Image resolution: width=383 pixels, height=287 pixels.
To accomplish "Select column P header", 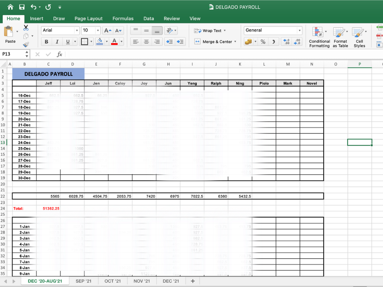I will (x=359, y=64).
